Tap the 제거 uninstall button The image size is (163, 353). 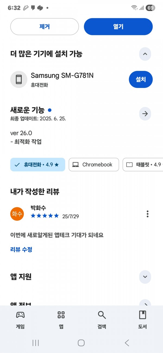pos(45,27)
